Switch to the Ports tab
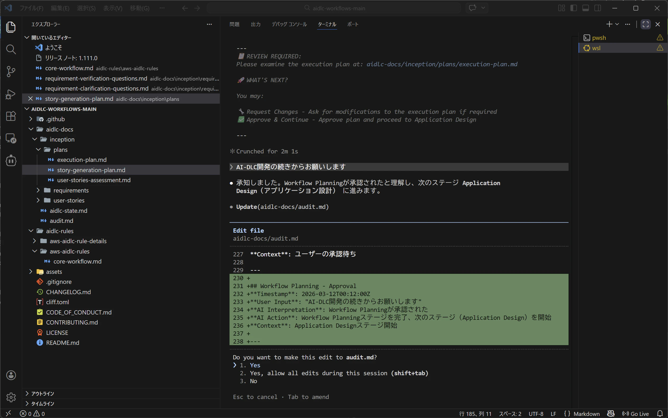Viewport: 668px width, 418px height. pos(353,24)
